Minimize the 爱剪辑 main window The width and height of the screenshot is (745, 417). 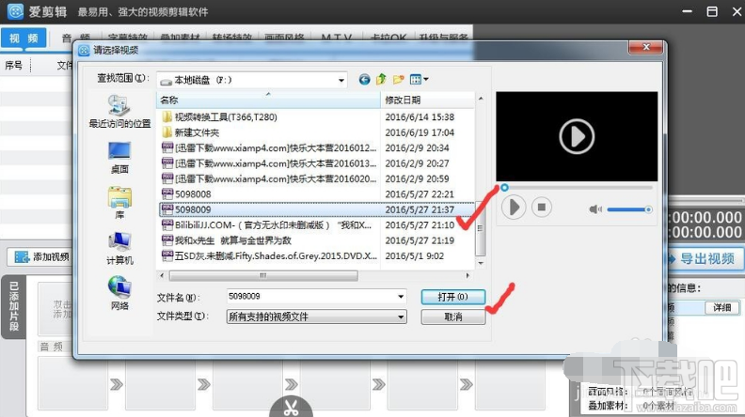pyautogui.click(x=687, y=11)
